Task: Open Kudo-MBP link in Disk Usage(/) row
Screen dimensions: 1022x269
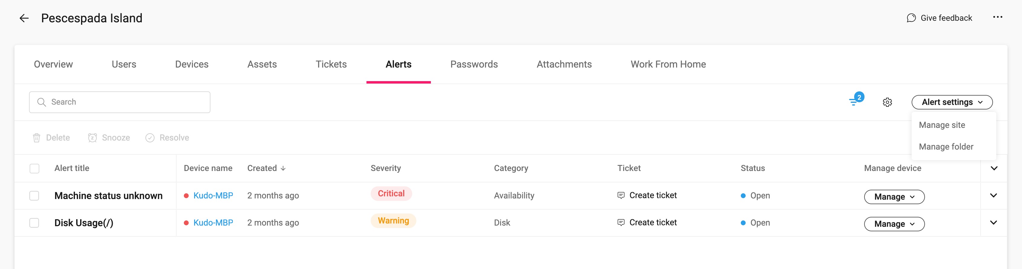Action: click(213, 223)
